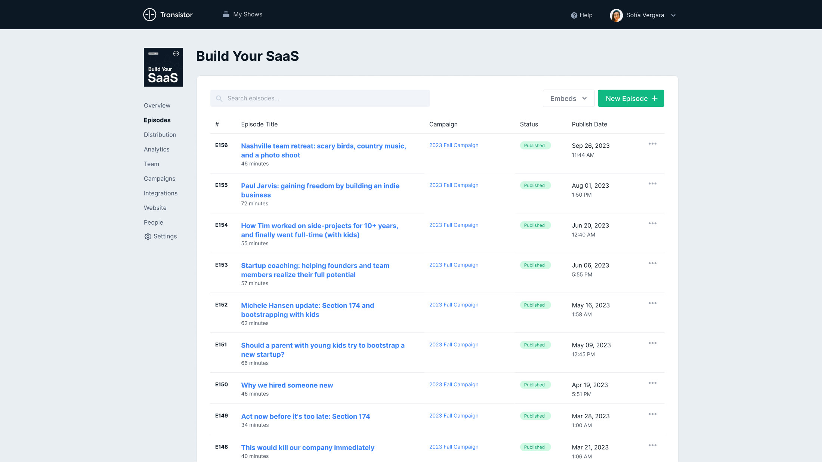Expand user account menu chevron
Screen dimensions: 822x462
673,16
